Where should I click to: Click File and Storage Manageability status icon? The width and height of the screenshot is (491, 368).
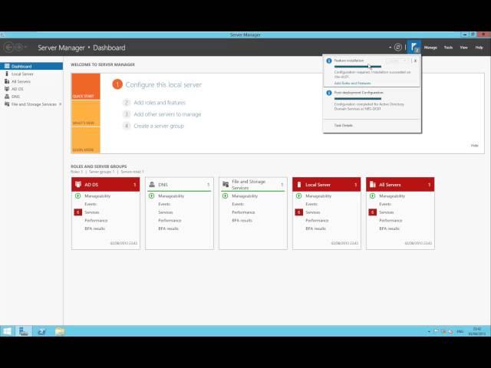(225, 196)
